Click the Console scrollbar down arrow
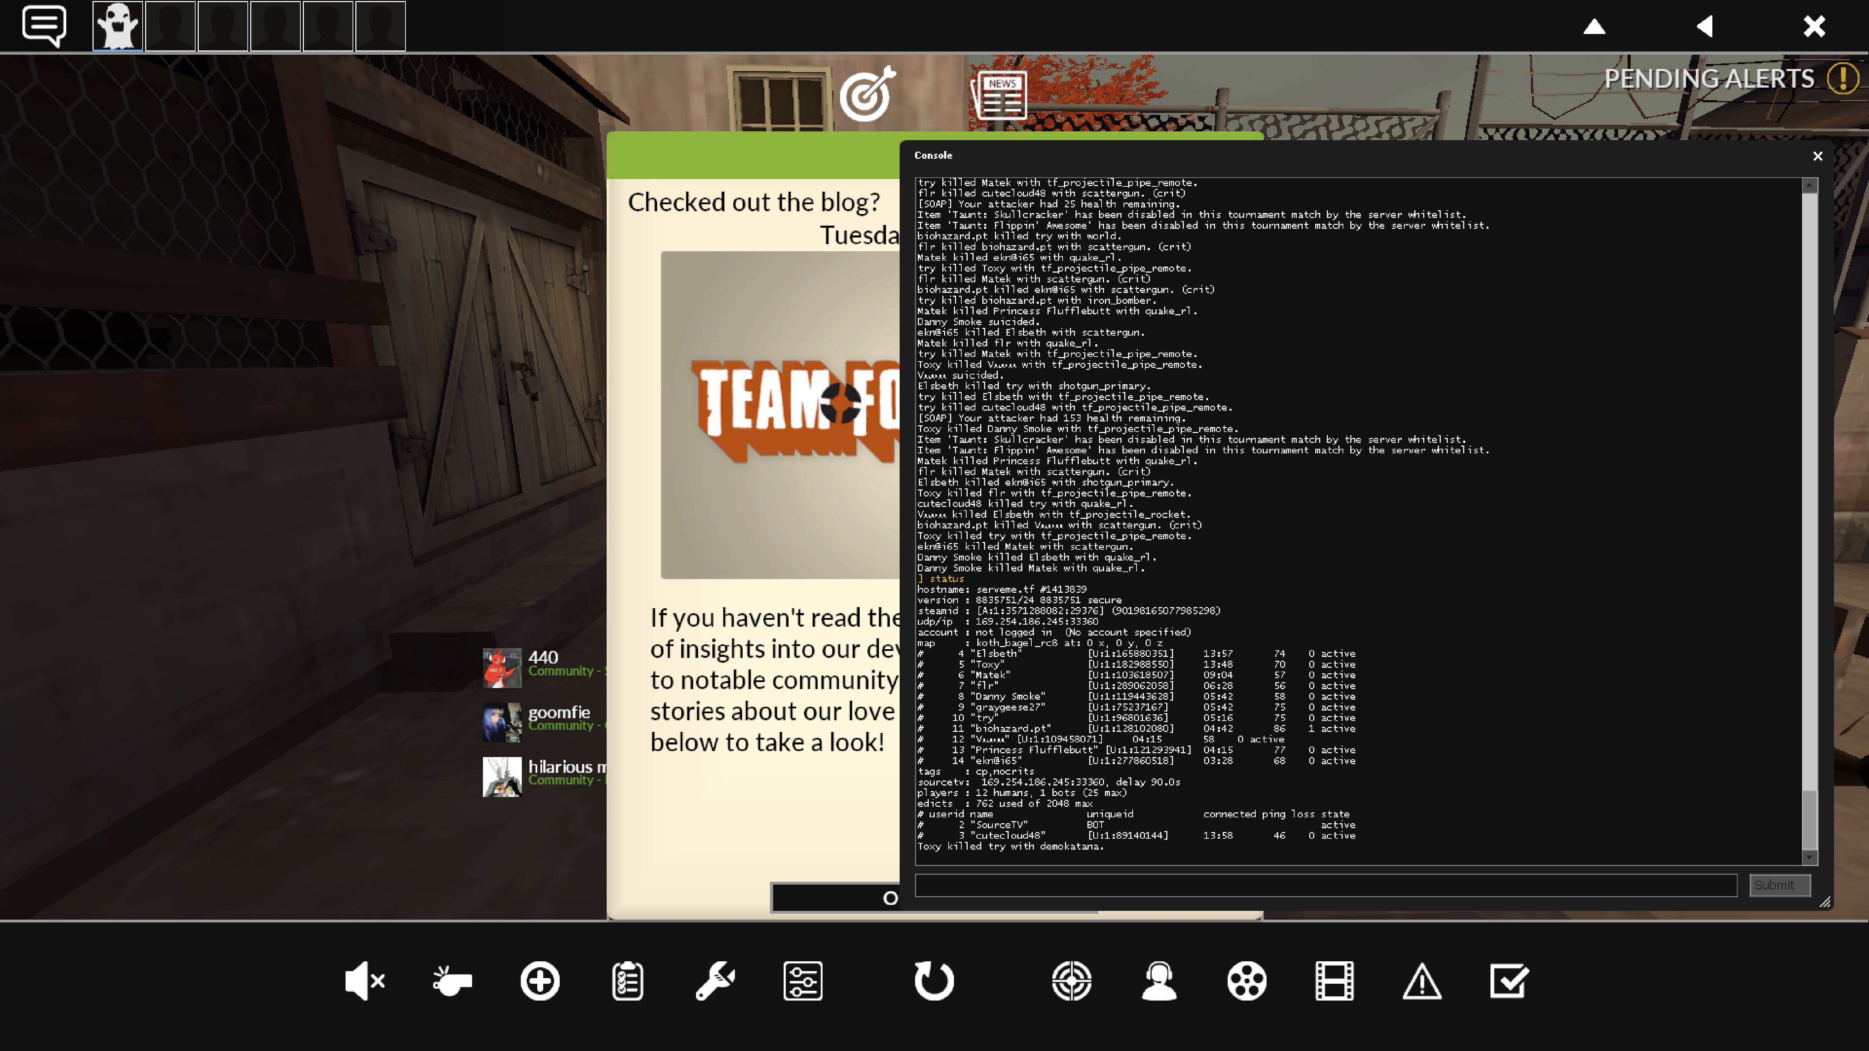This screenshot has height=1051, width=1869. [1809, 857]
